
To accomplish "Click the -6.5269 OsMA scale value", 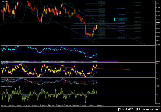I will click(x=158, y=103).
